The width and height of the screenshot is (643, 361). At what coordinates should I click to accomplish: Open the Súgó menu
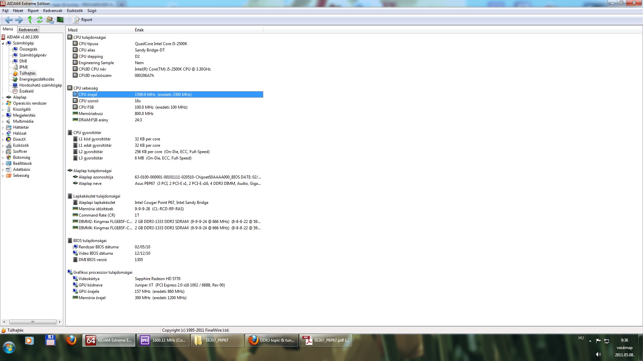[92, 11]
